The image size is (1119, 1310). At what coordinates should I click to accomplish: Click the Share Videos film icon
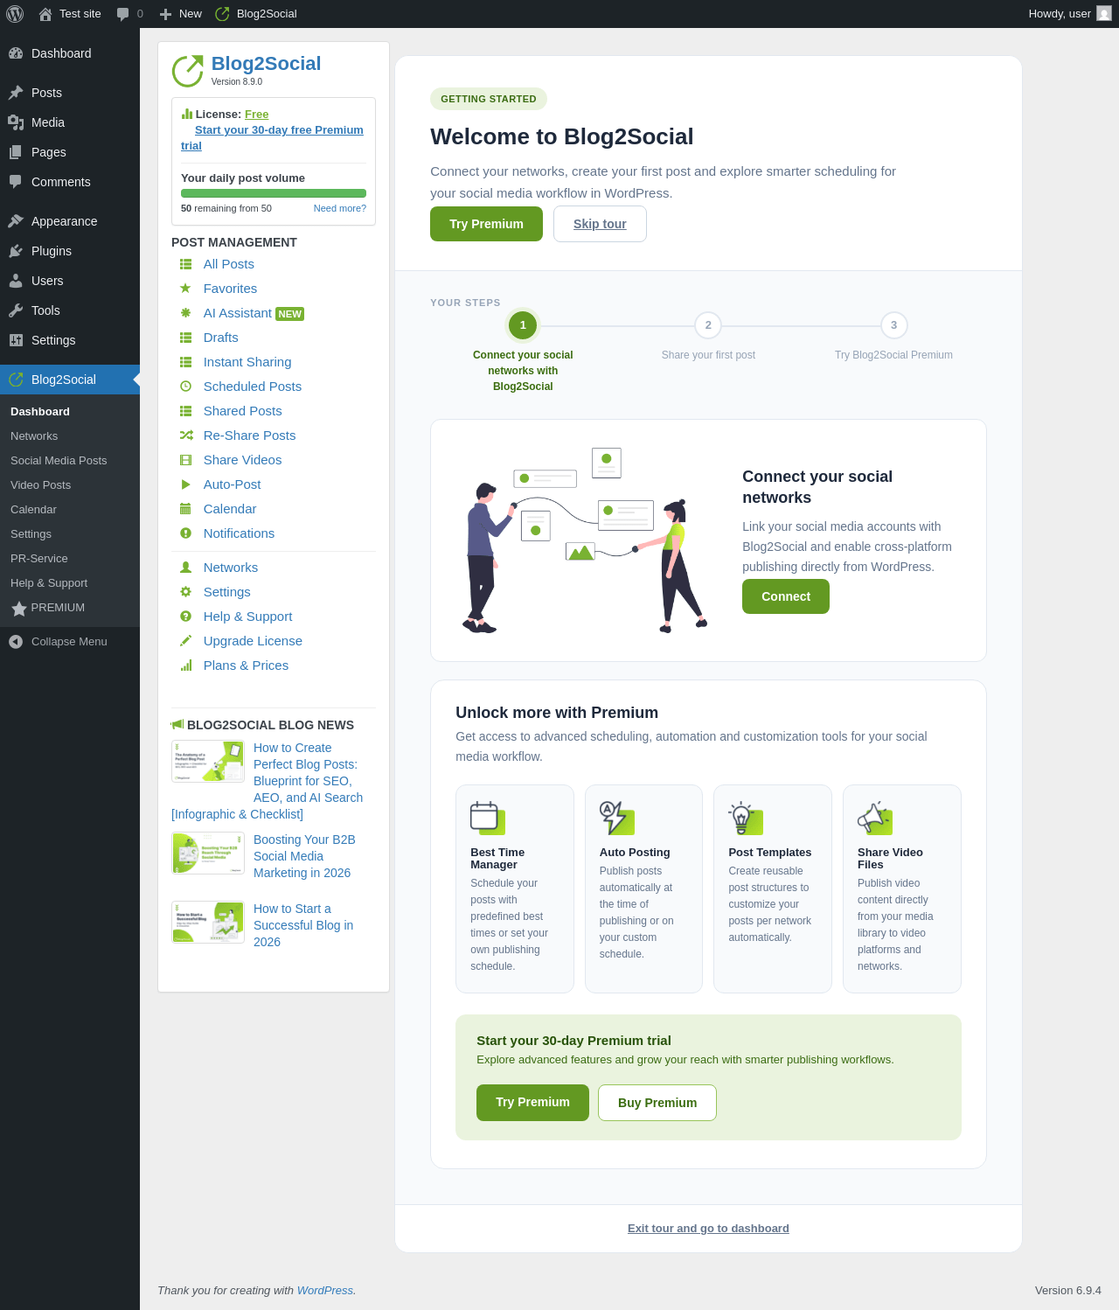[x=185, y=460]
